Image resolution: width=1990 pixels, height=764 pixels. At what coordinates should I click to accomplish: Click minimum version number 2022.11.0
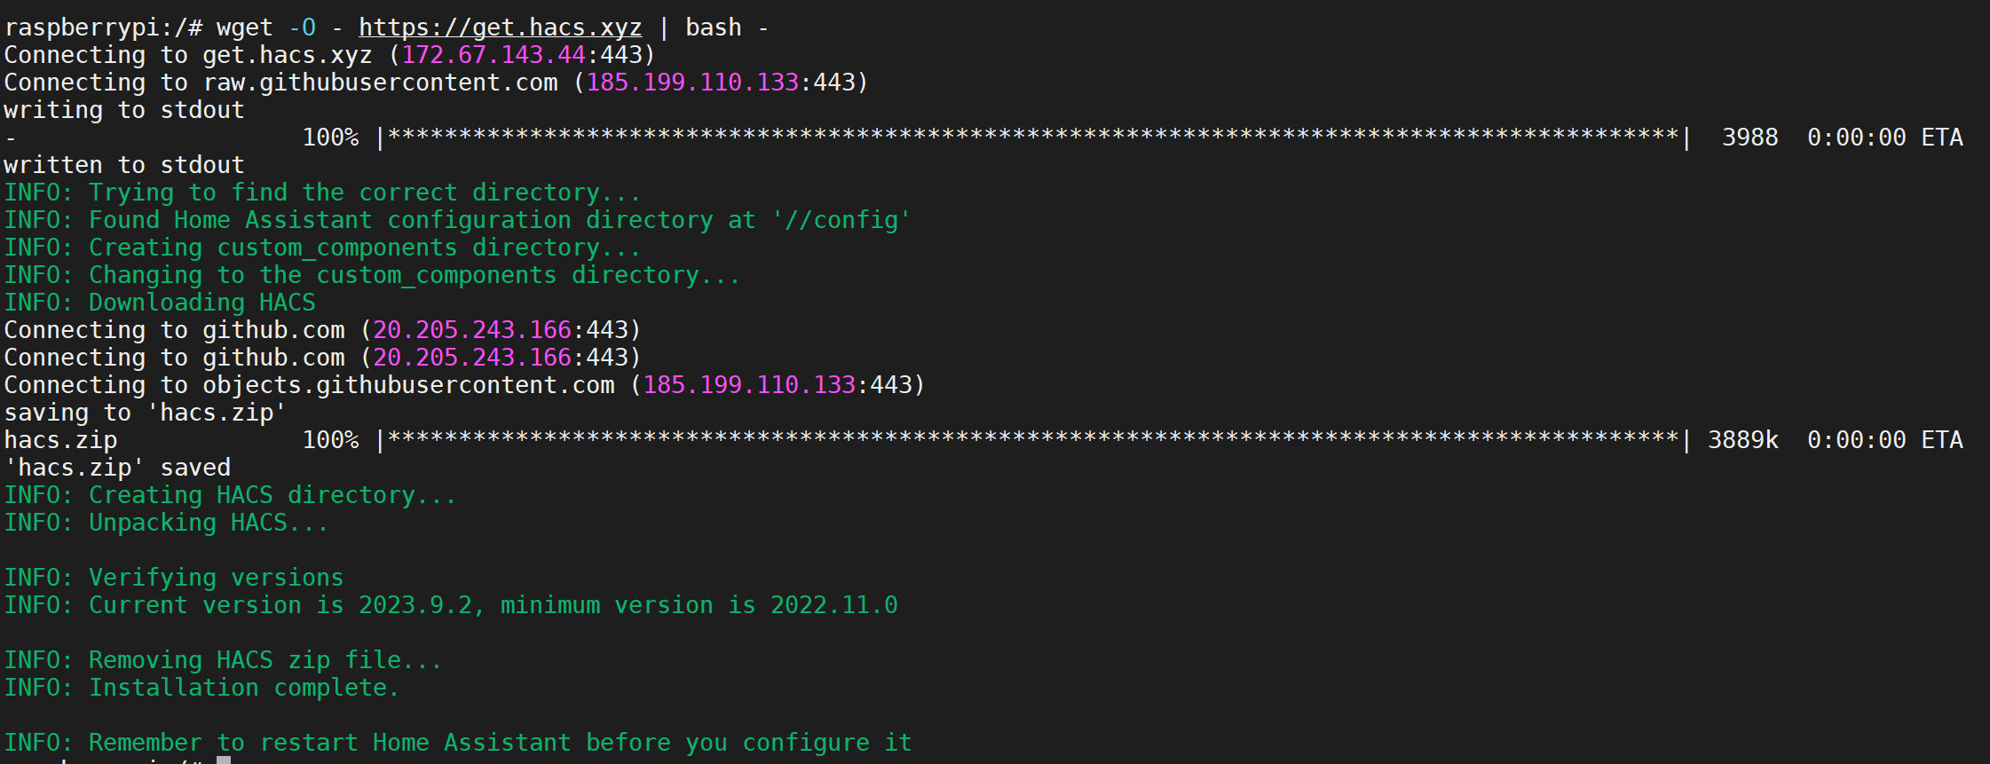click(x=833, y=605)
